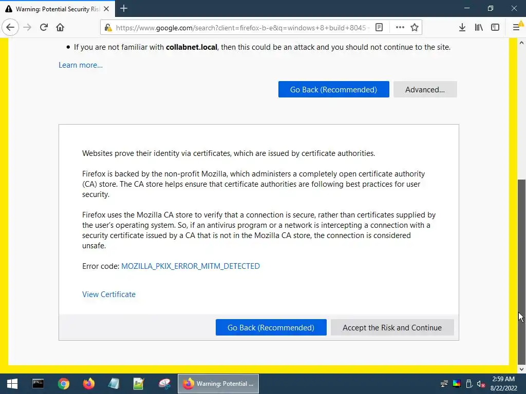526x394 pixels.
Task: Click Accept the Risk and Continue
Action: tap(392, 327)
